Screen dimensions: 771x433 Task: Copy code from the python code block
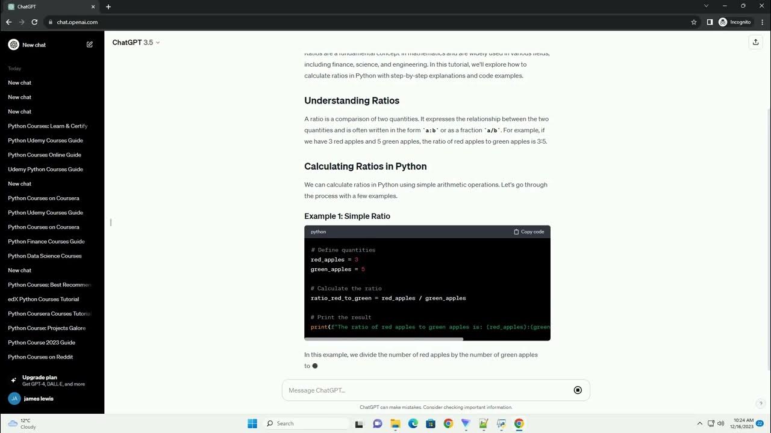tap(529, 232)
